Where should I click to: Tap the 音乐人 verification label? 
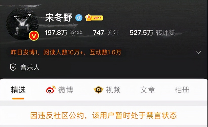point(30,67)
